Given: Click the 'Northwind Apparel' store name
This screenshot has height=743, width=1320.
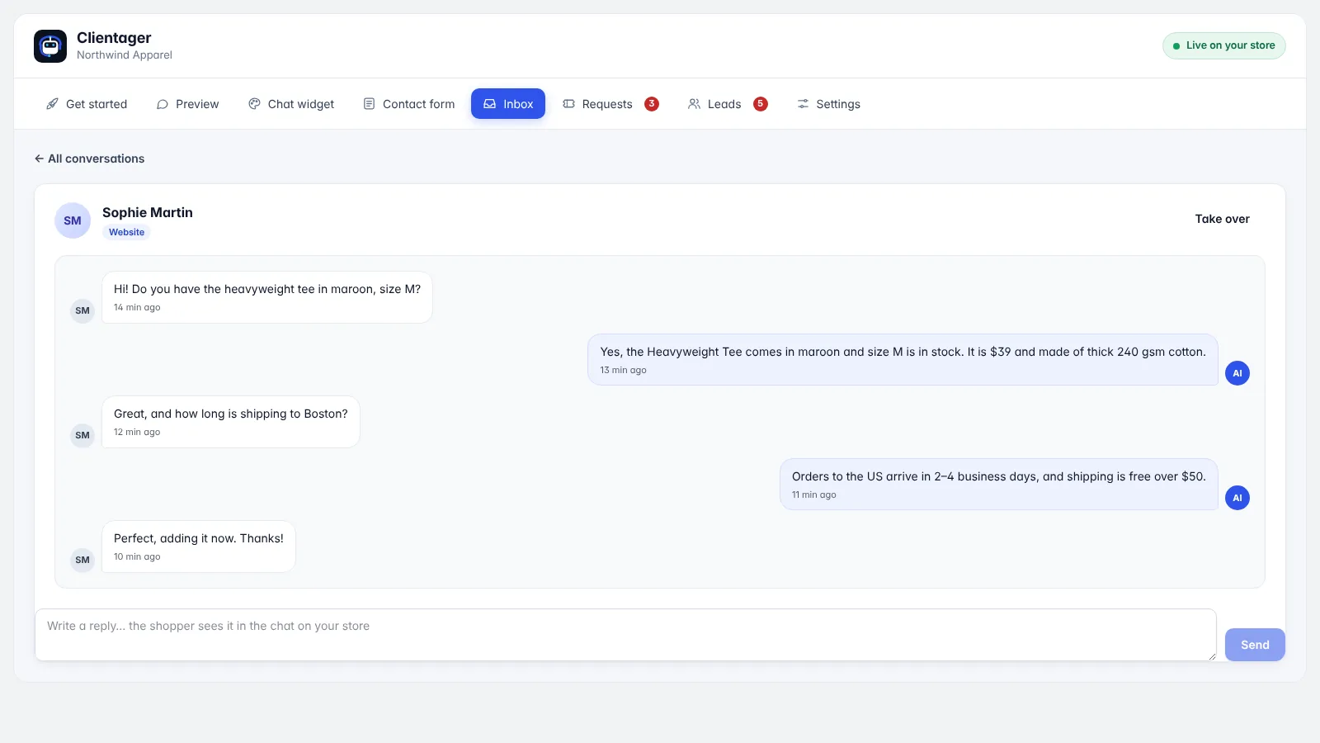Looking at the screenshot, I should 125,55.
